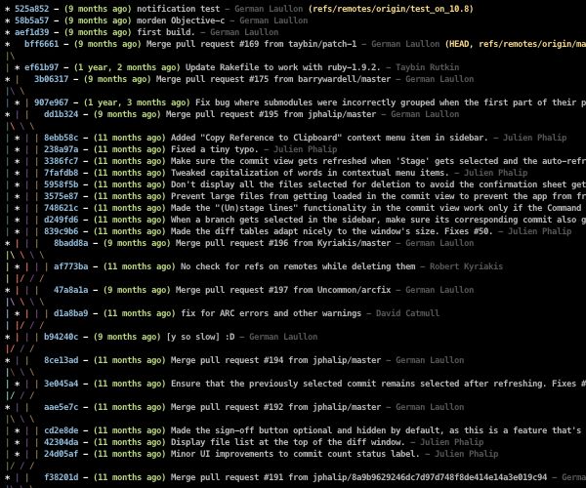The image size is (586, 488).
Task: Select commit hash 3386fc7
Action: click(62, 161)
